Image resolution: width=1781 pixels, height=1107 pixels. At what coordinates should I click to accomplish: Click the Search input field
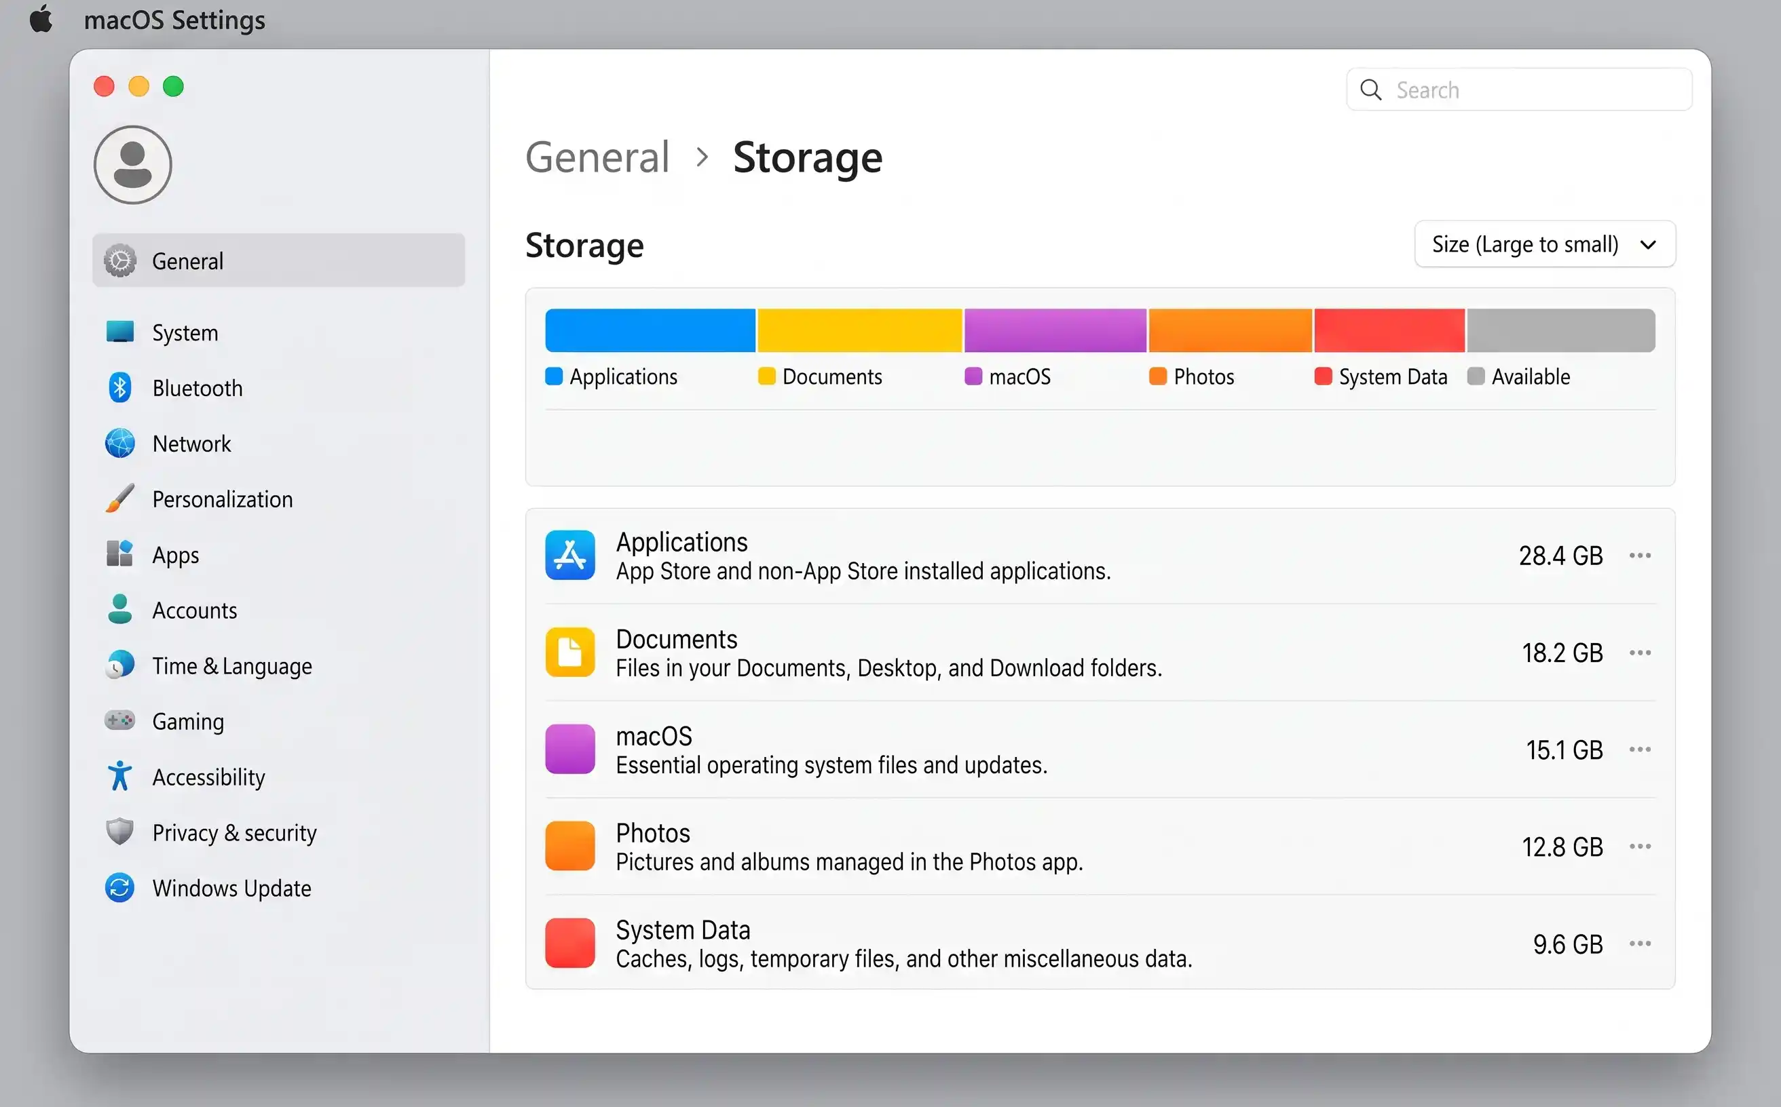[x=1519, y=90]
